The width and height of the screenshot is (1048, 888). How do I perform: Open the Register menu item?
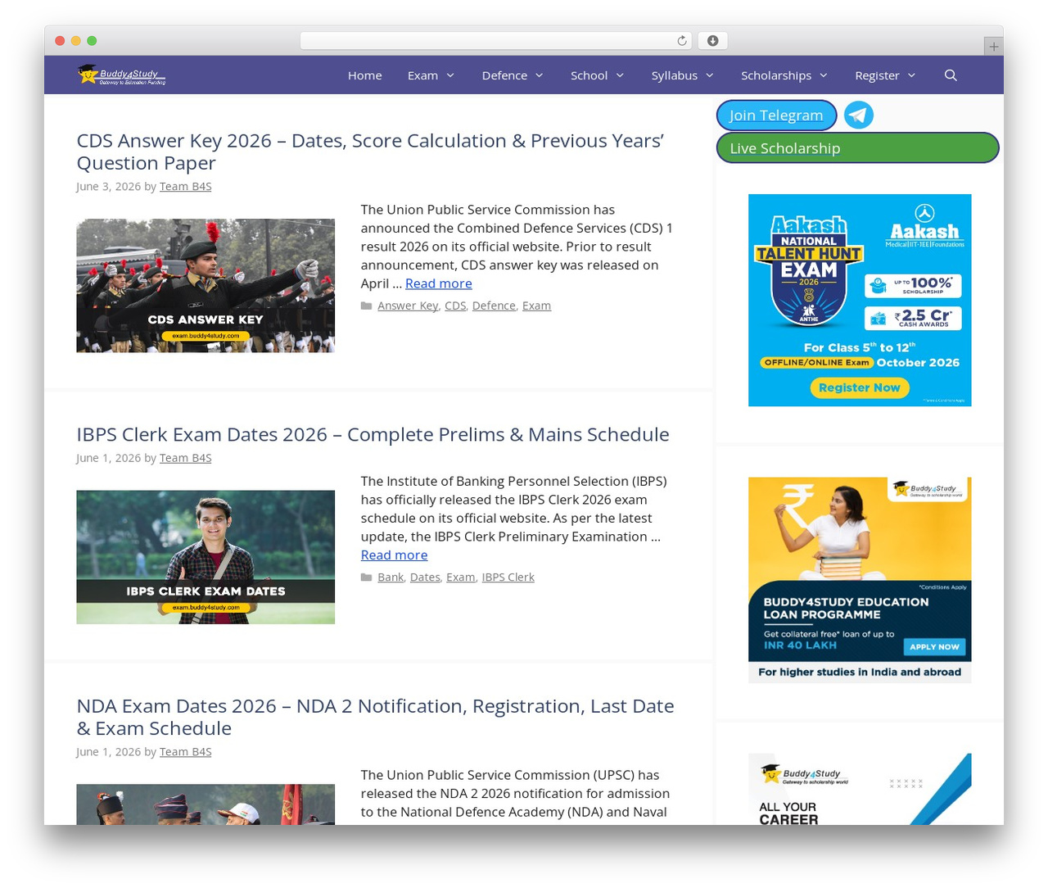pos(877,75)
